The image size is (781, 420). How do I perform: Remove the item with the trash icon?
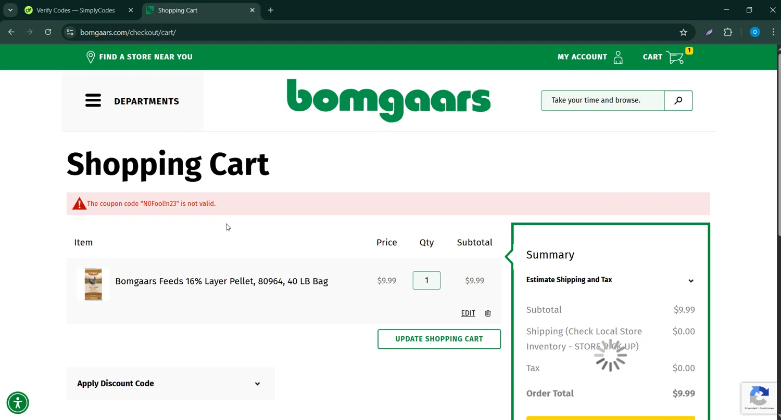488,313
